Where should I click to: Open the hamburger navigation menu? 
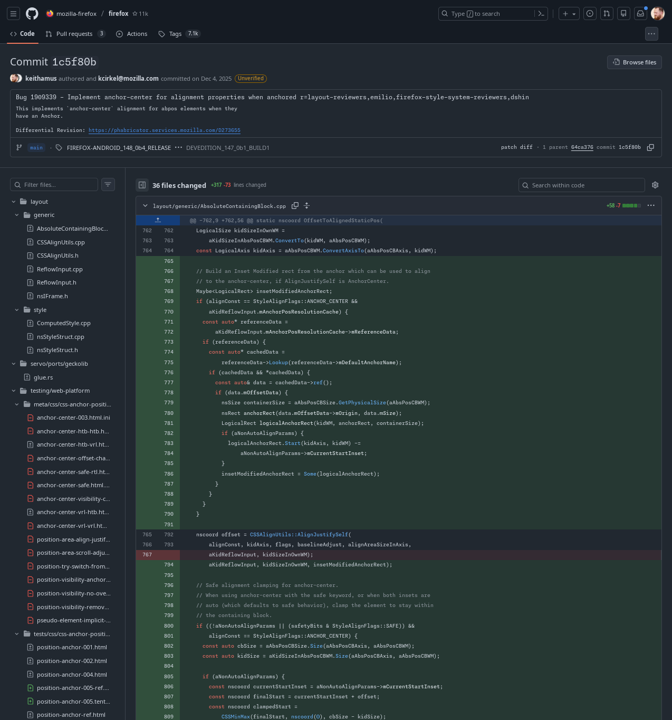click(14, 14)
